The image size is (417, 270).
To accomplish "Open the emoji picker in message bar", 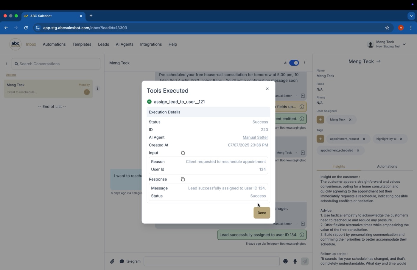I will point(285,261).
